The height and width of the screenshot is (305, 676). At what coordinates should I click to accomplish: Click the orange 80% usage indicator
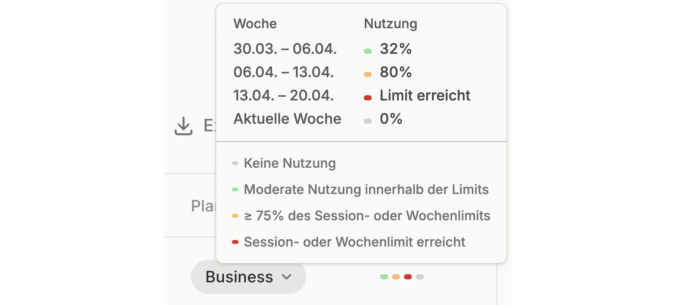[x=368, y=74]
